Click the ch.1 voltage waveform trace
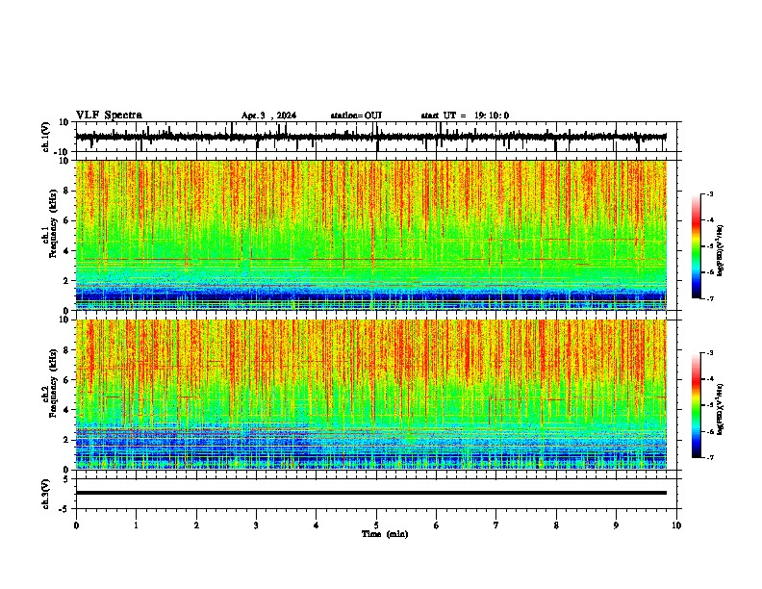 pos(371,137)
